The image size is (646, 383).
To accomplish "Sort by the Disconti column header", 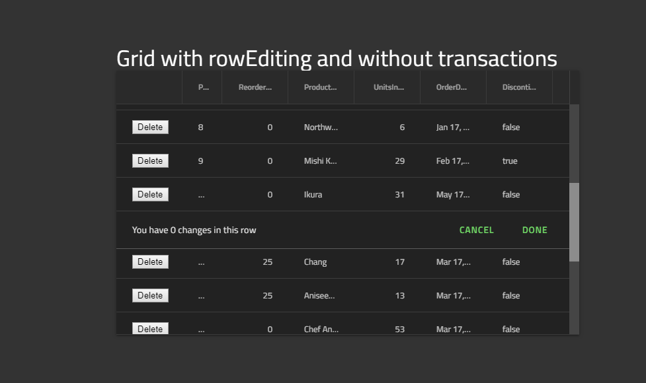I will (x=518, y=87).
